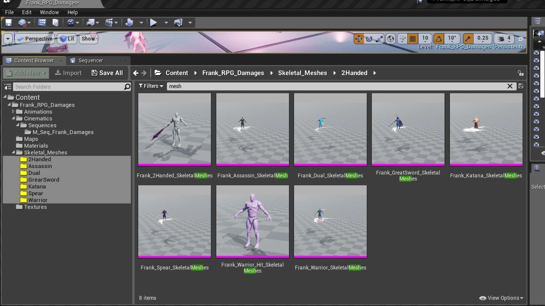The image size is (545, 306).
Task: Toggle scale snapping in viewport
Action: 468,39
